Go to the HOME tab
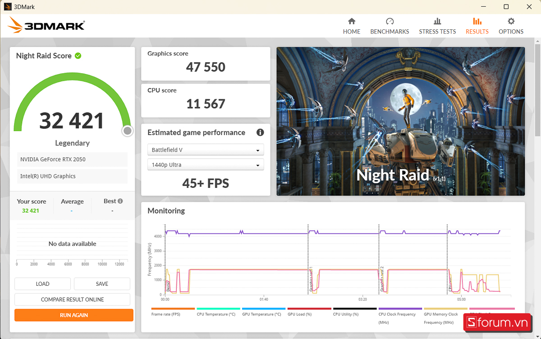The width and height of the screenshot is (541, 339). pyautogui.click(x=352, y=26)
